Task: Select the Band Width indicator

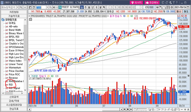Action: click(x=15, y=30)
